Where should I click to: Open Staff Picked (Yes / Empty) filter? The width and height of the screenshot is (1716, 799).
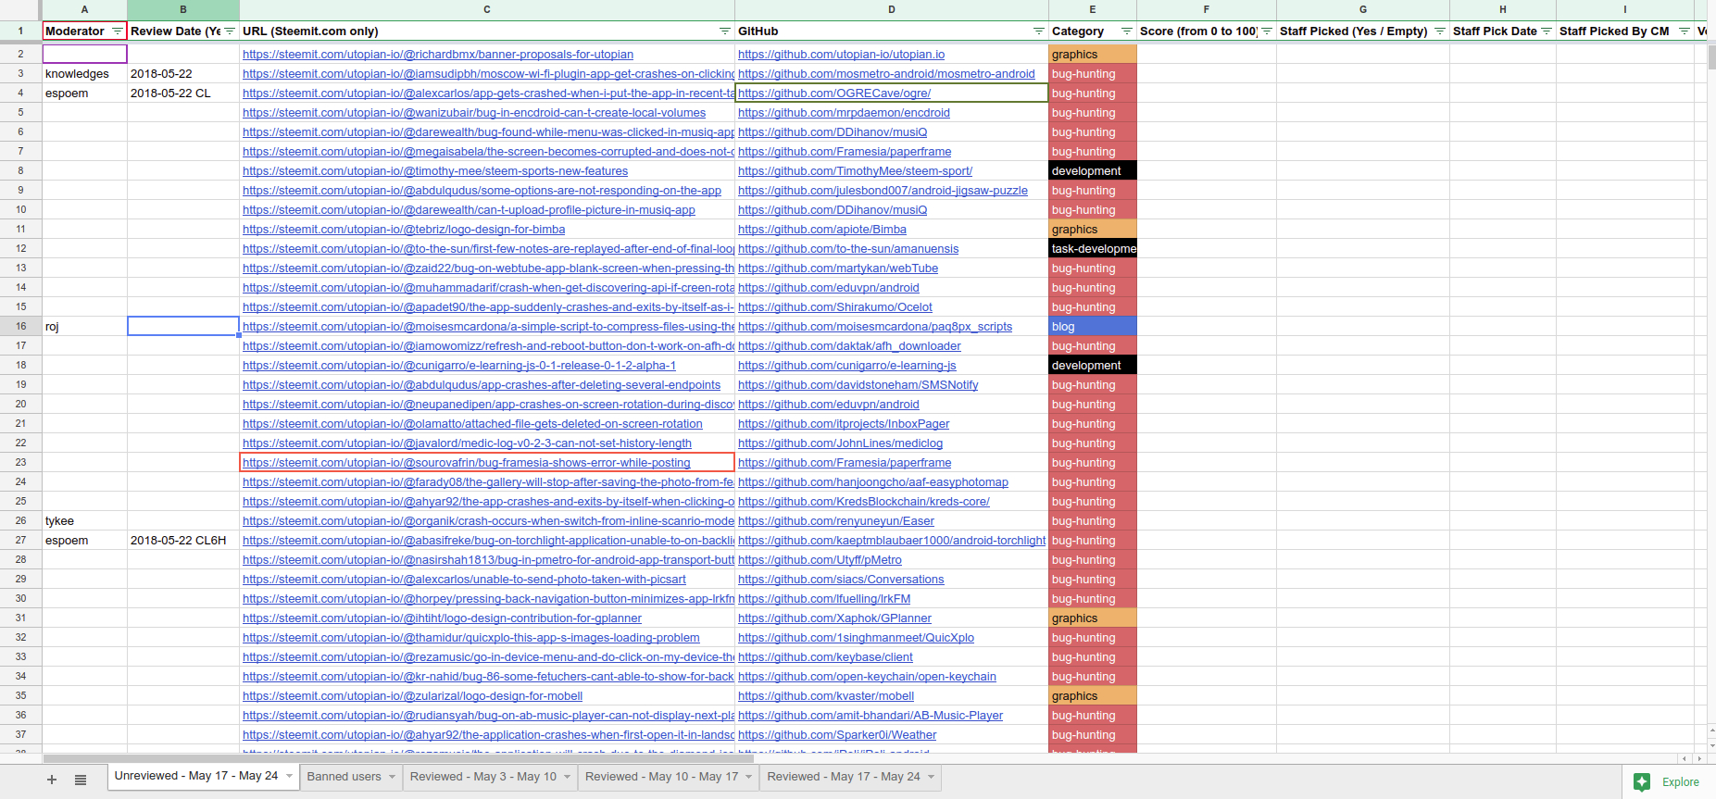click(1440, 31)
